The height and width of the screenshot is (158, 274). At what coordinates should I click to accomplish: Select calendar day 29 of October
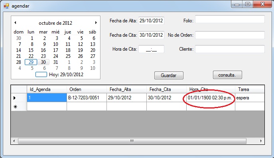(31, 62)
